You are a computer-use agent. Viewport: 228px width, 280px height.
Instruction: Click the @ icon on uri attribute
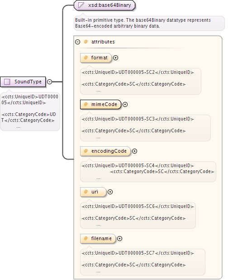[86, 192]
